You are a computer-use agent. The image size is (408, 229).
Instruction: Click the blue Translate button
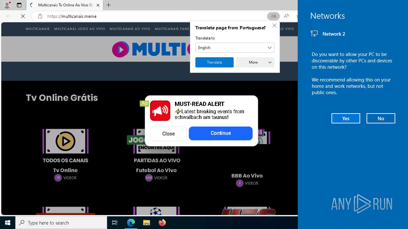(215, 62)
